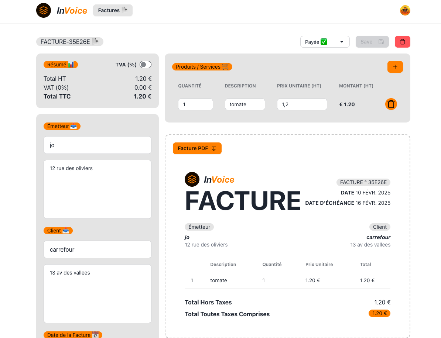The width and height of the screenshot is (441, 338).
Task: Click the quantity input field containing 1
Action: [x=195, y=104]
